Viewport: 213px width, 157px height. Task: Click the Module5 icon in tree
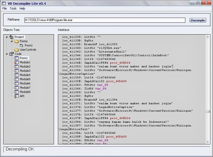click(x=16, y=79)
